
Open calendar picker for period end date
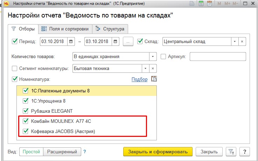tap(115, 41)
